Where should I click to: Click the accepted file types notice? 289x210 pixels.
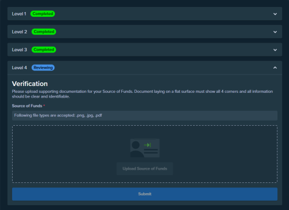(144, 115)
